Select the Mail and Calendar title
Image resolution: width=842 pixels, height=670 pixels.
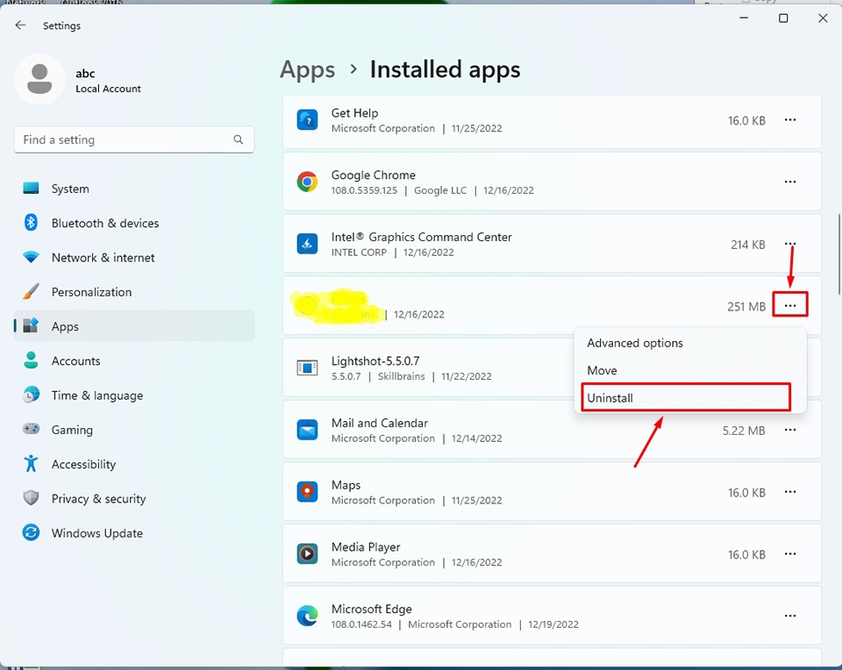[380, 423]
